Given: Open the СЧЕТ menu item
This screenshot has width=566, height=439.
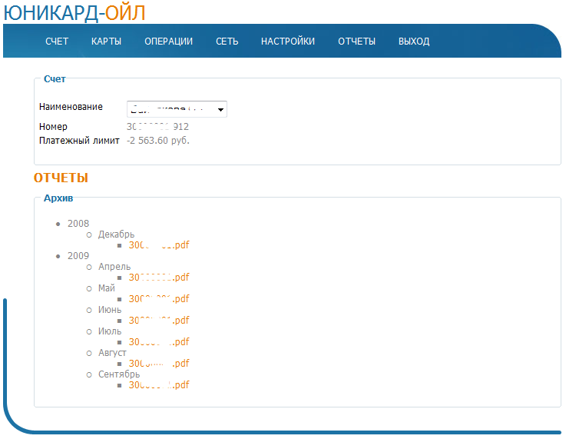Looking at the screenshot, I should click(57, 42).
